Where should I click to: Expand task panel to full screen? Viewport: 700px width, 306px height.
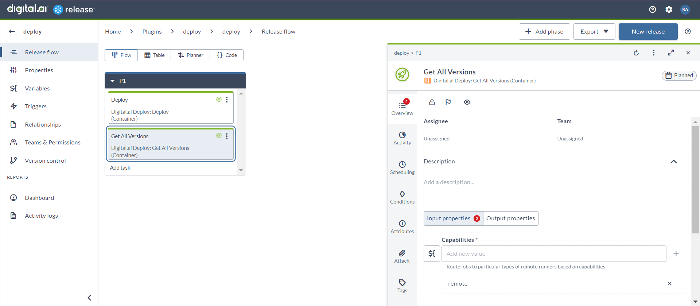tap(670, 53)
